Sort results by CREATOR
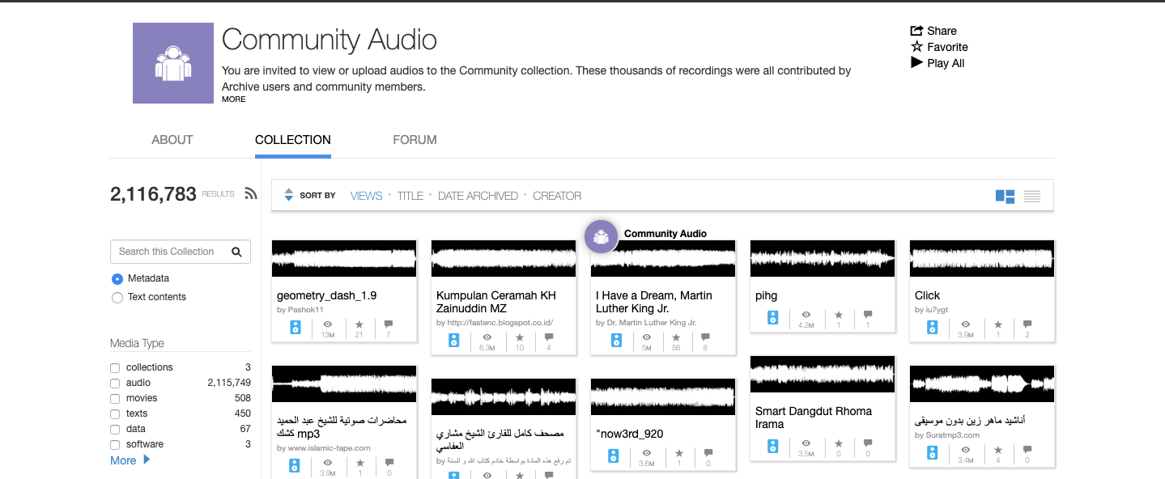1165x479 pixels. click(557, 196)
